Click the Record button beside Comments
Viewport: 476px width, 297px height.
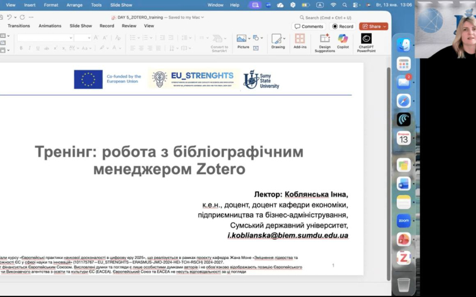pyautogui.click(x=343, y=26)
